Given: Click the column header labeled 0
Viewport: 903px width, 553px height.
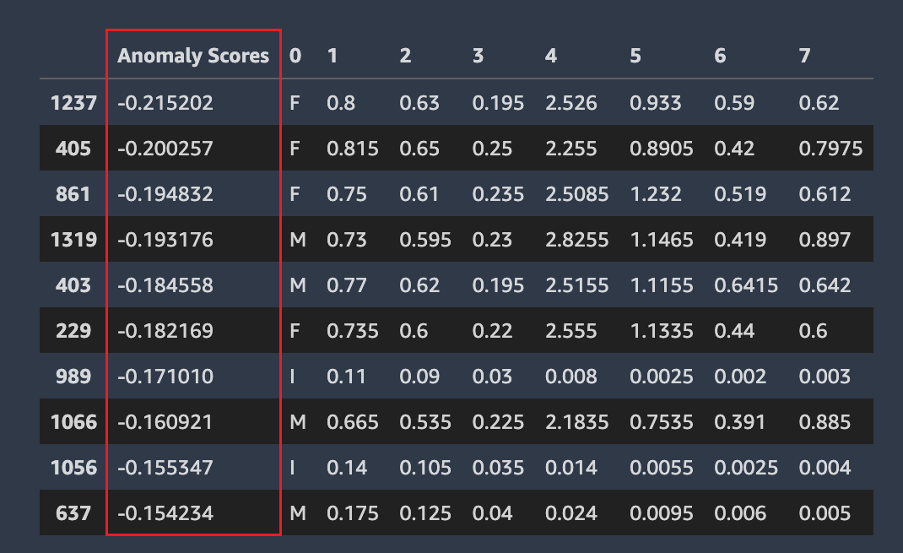Looking at the screenshot, I should pos(295,56).
